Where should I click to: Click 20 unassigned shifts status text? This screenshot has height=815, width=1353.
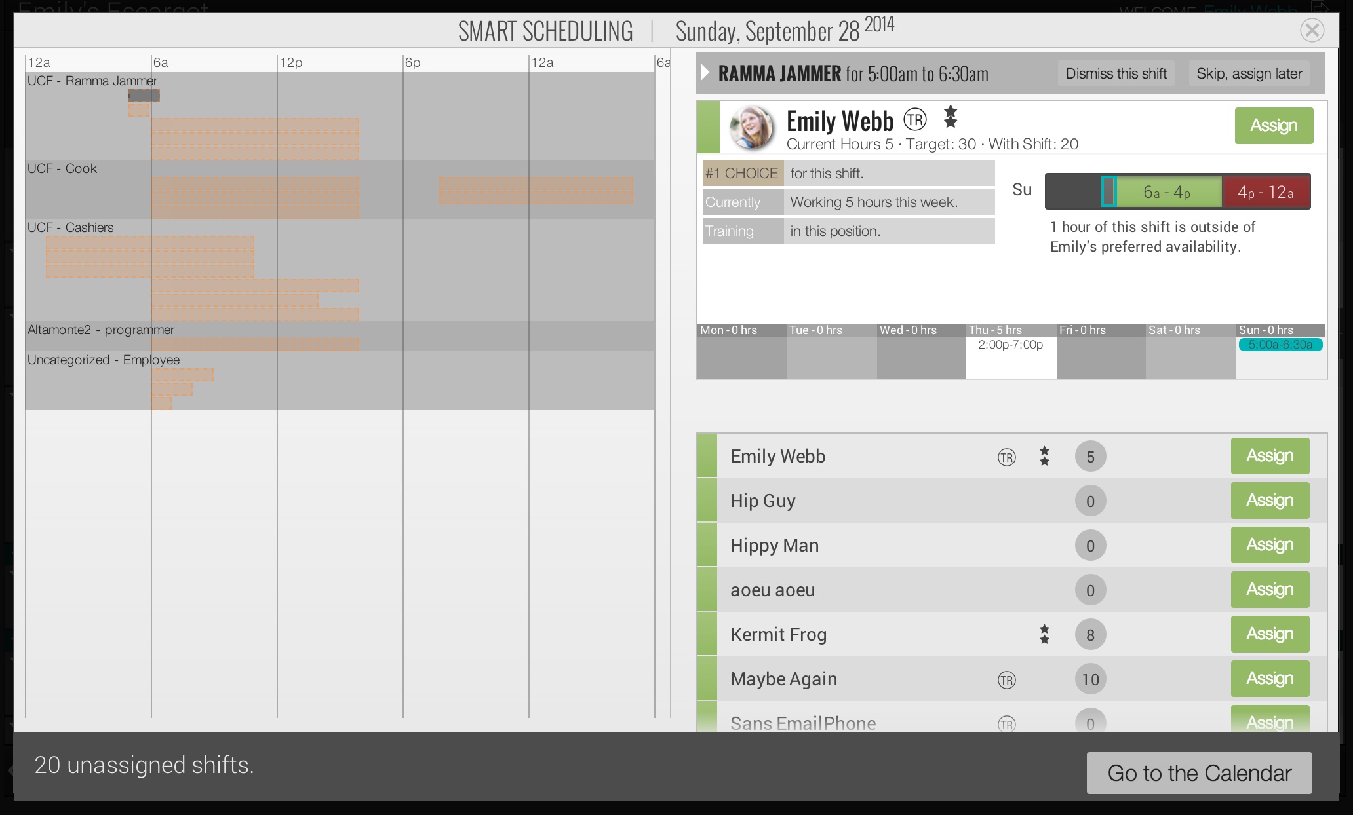(144, 765)
